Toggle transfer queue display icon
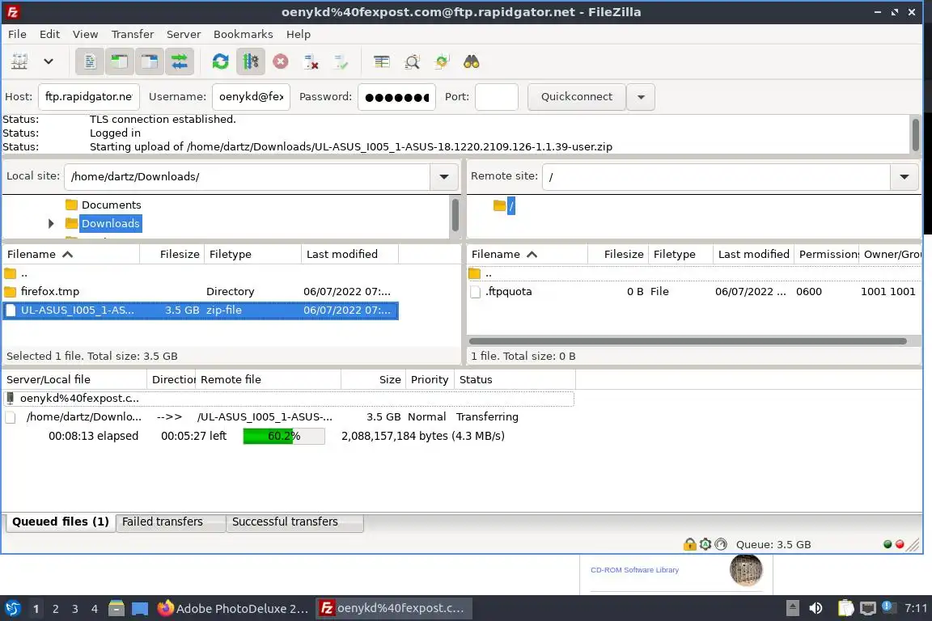Image resolution: width=932 pixels, height=621 pixels. (179, 61)
